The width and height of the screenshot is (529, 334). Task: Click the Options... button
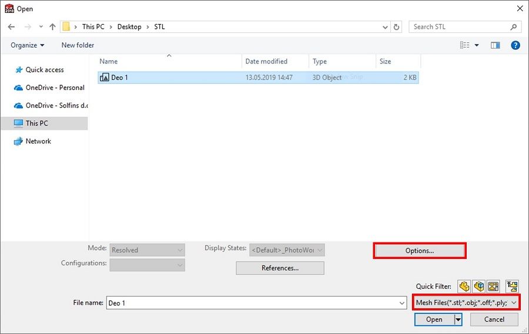[420, 251]
